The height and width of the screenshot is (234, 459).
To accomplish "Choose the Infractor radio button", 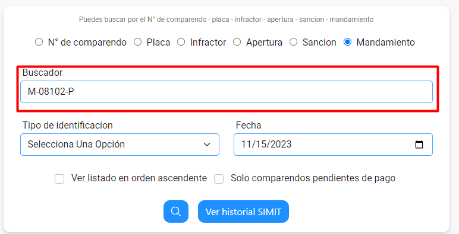I will coord(181,42).
